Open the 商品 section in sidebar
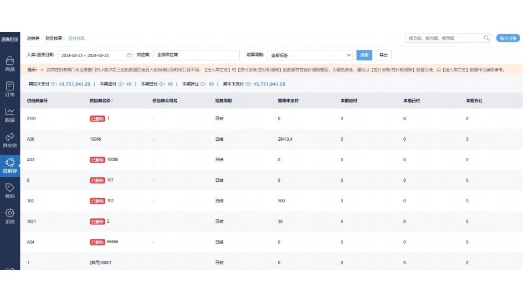523x302 pixels. (x=10, y=61)
